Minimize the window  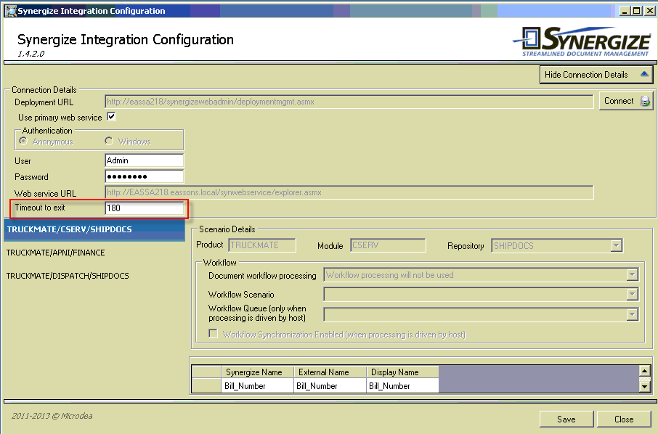[x=625, y=11]
